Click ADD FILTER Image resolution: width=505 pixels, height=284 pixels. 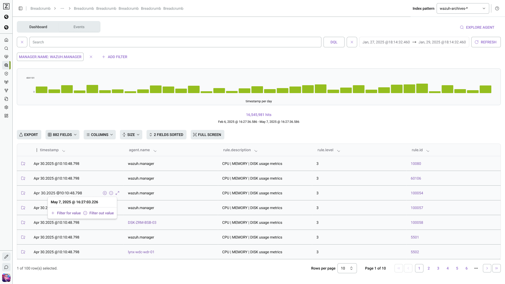coord(115,57)
